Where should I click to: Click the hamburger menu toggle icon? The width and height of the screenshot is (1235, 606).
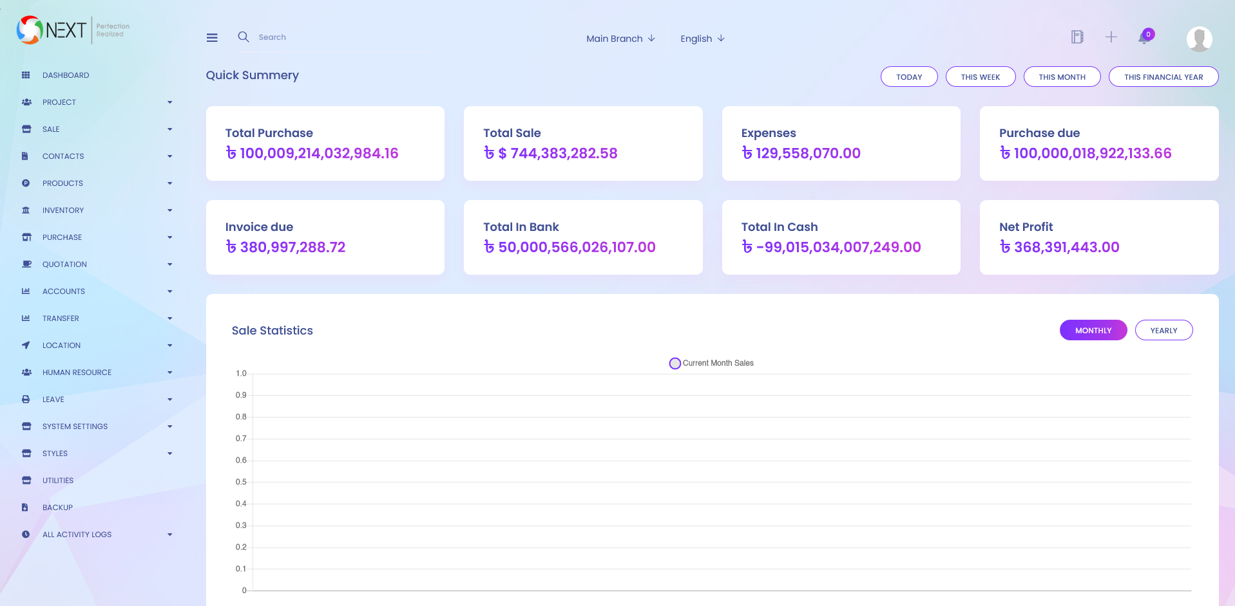(x=212, y=38)
